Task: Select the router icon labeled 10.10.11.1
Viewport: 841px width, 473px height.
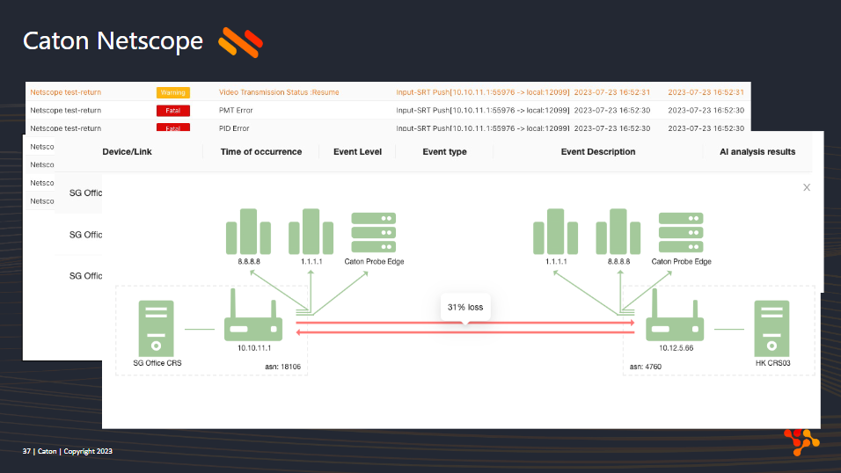Action: (x=253, y=315)
